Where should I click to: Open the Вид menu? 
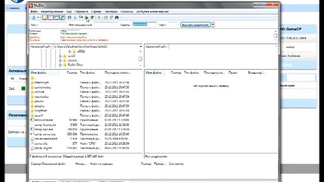click(x=69, y=12)
